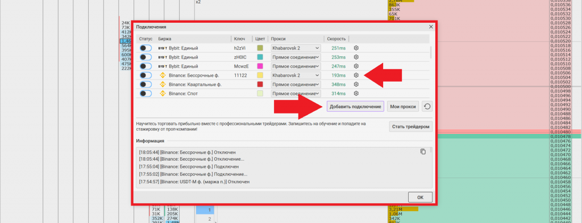Open settings gear for Binance Спот

coord(356,94)
